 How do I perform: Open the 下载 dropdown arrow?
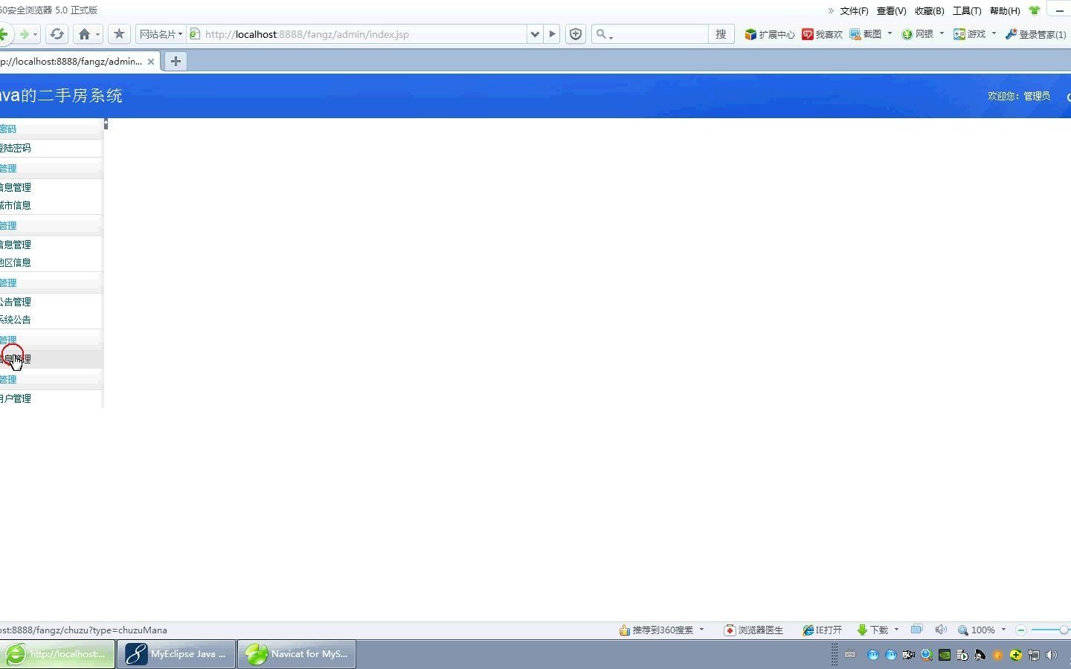[896, 630]
